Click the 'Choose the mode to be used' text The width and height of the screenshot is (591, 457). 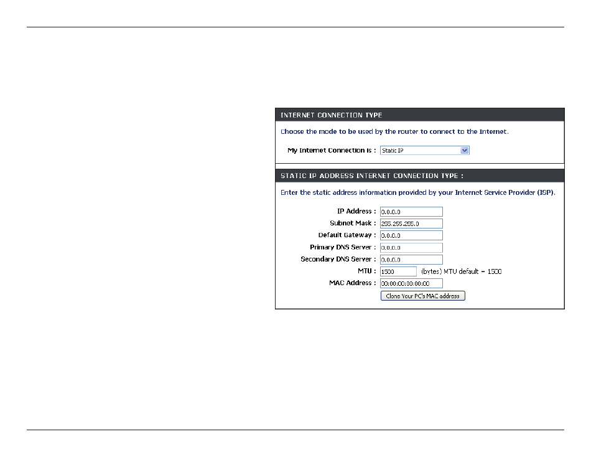point(394,132)
